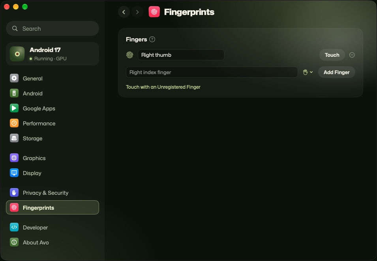Click the Developer code icon
The width and height of the screenshot is (377, 261).
[x=14, y=227]
